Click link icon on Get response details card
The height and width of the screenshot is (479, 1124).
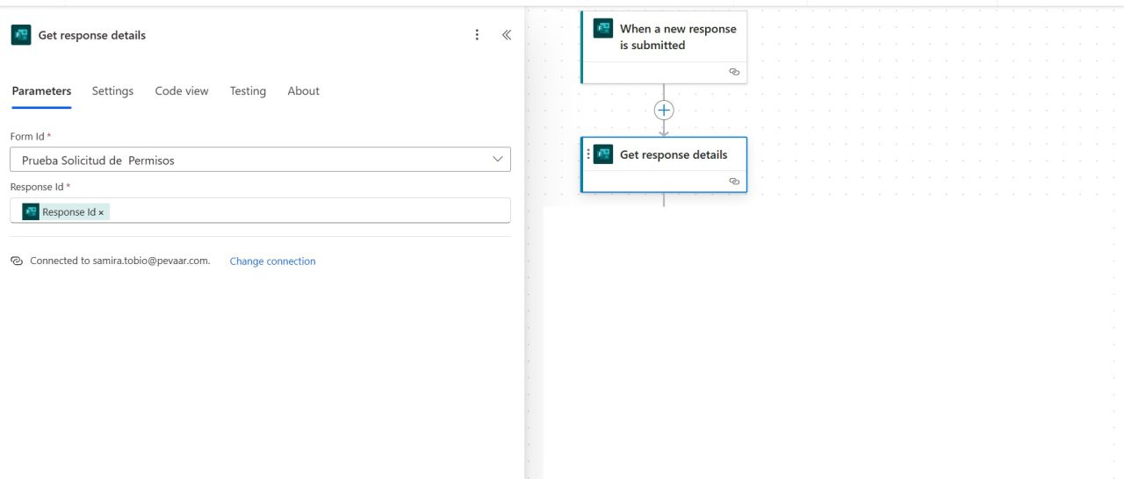tap(734, 182)
